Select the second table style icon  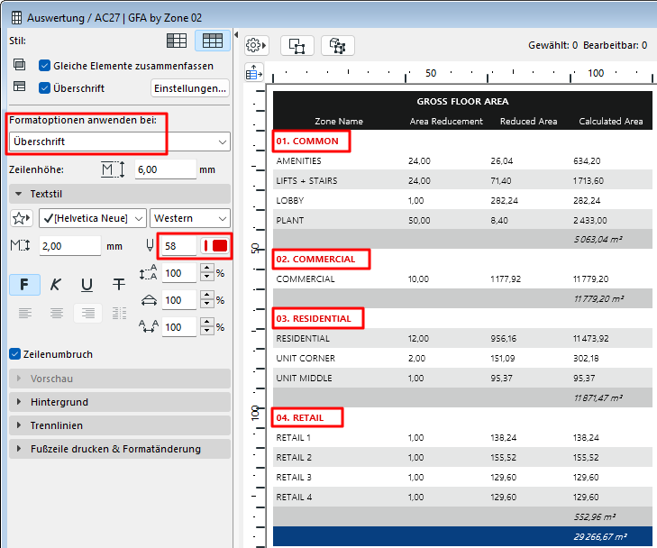213,41
